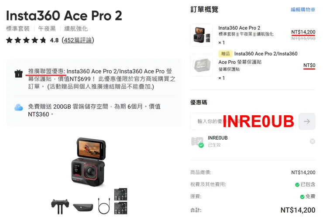Click the promo code input field

(x=243, y=121)
